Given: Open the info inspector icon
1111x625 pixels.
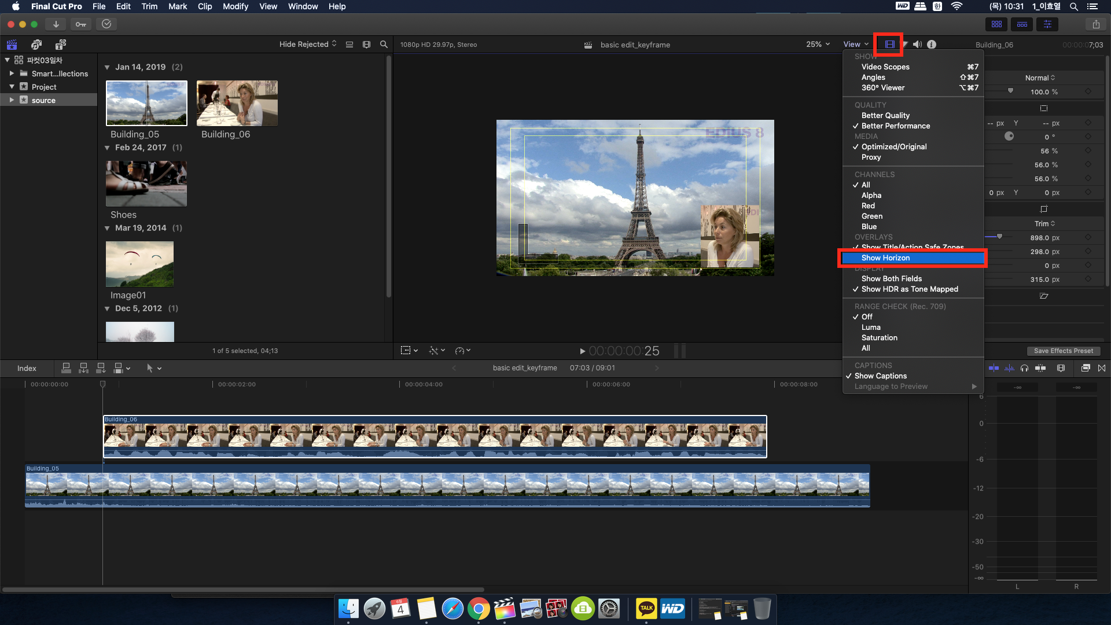Looking at the screenshot, I should click(x=932, y=45).
